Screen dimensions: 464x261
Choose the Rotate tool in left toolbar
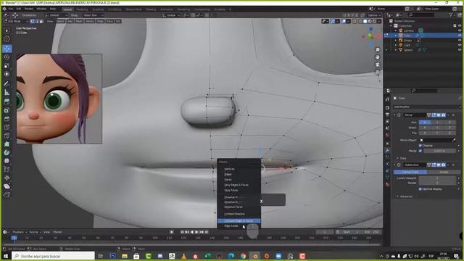[x=7, y=57]
